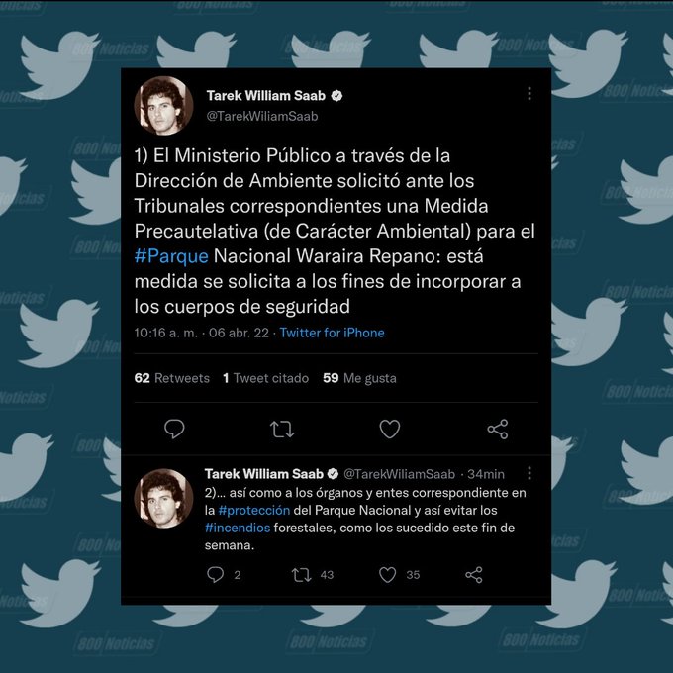
Task: Open the three-dot menu of the second tweet
Action: point(529,473)
